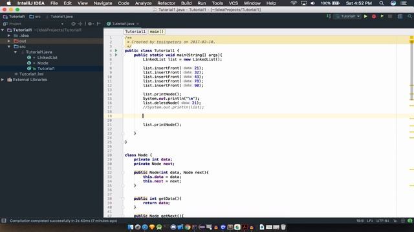Viewport: 414px width, 232px height.
Task: Open the Code menu
Action: coord(124,3)
